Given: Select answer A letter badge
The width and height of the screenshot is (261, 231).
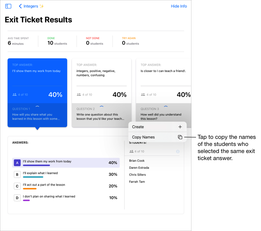Looking at the screenshot, I should point(17,163).
